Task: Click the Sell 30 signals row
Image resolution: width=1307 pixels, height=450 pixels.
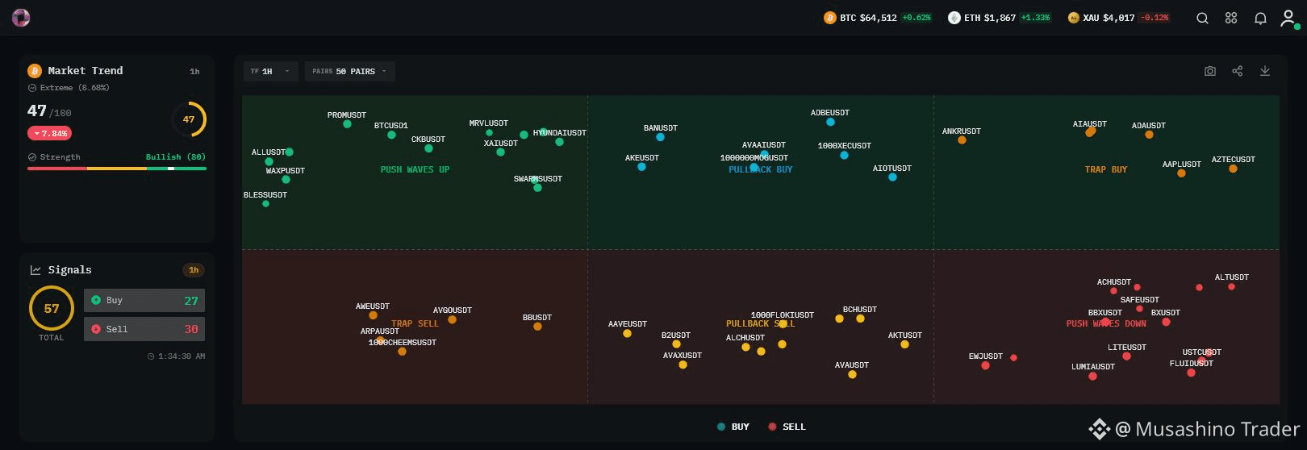Action: tap(144, 329)
